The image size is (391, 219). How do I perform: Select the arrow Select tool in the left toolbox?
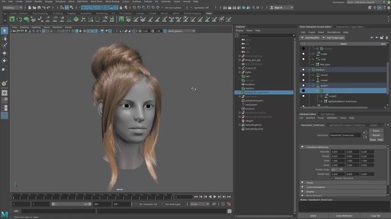click(4, 31)
